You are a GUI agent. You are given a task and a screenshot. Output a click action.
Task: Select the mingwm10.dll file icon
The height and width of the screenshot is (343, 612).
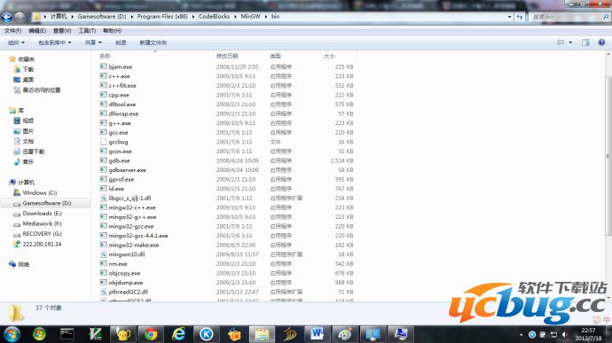pos(103,254)
